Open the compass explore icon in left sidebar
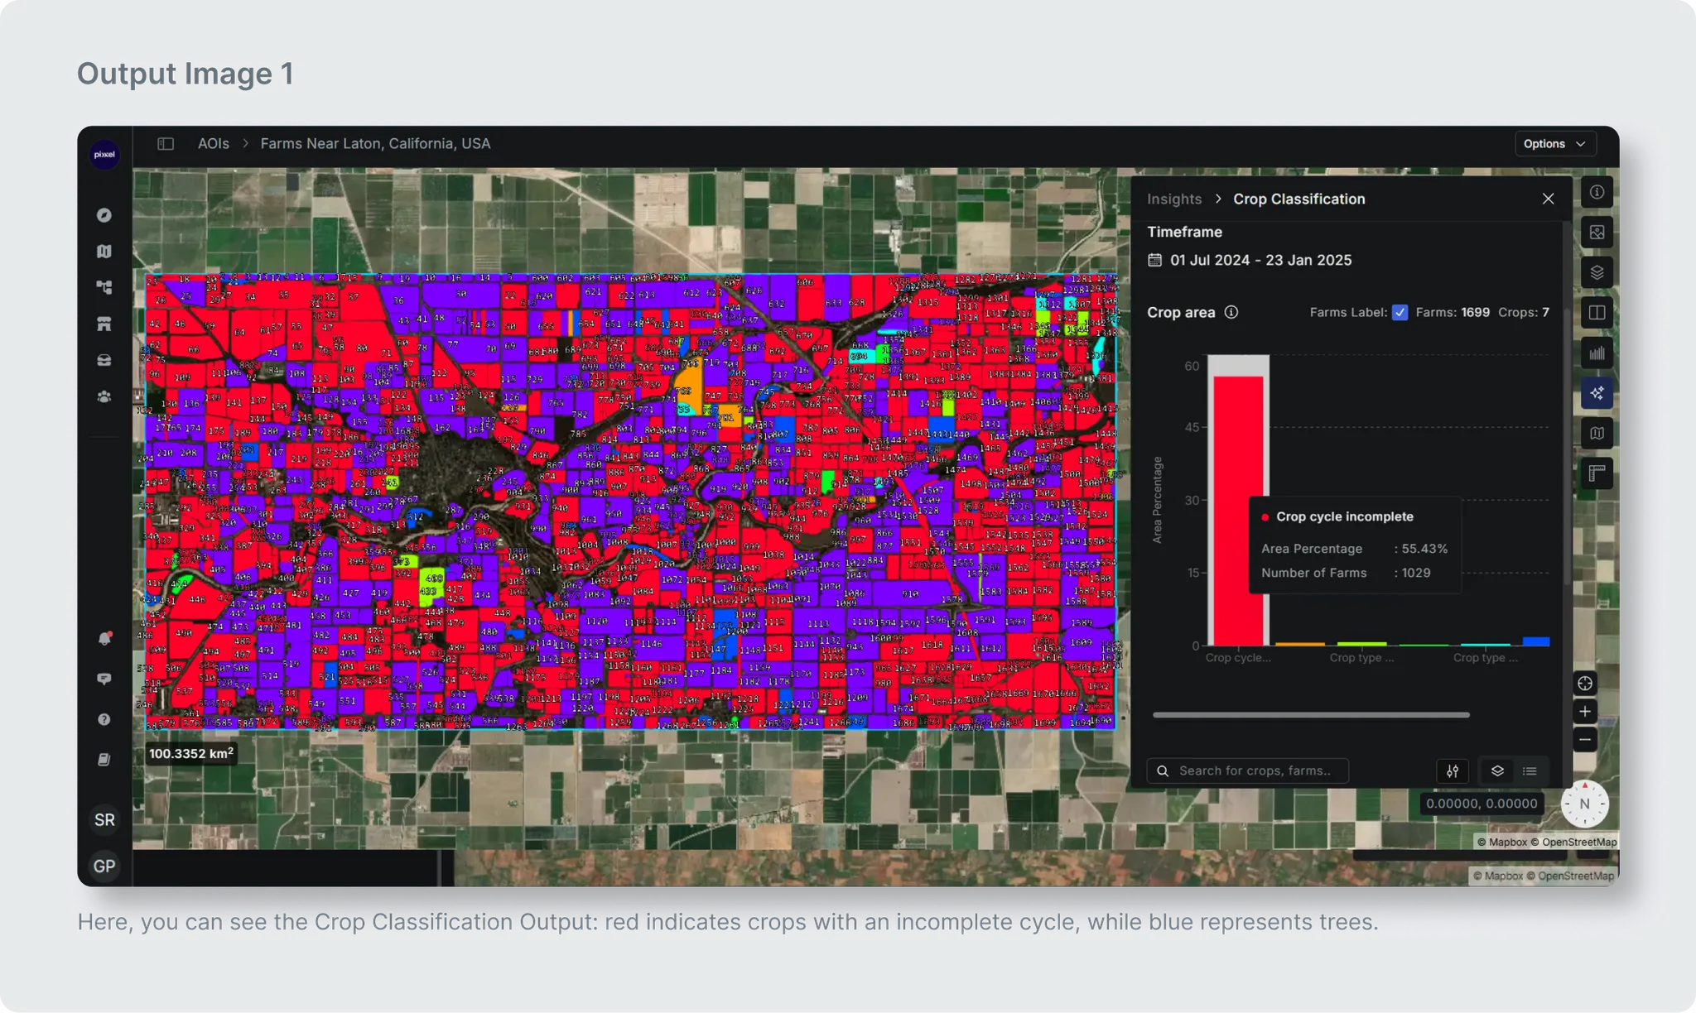Viewport: 1696px width, 1013px height. 104,215
